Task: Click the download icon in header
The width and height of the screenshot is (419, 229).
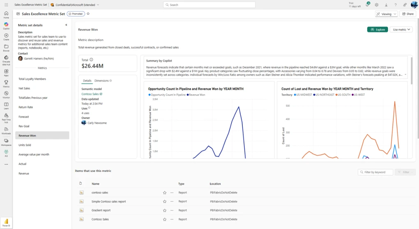Action: (x=386, y=5)
